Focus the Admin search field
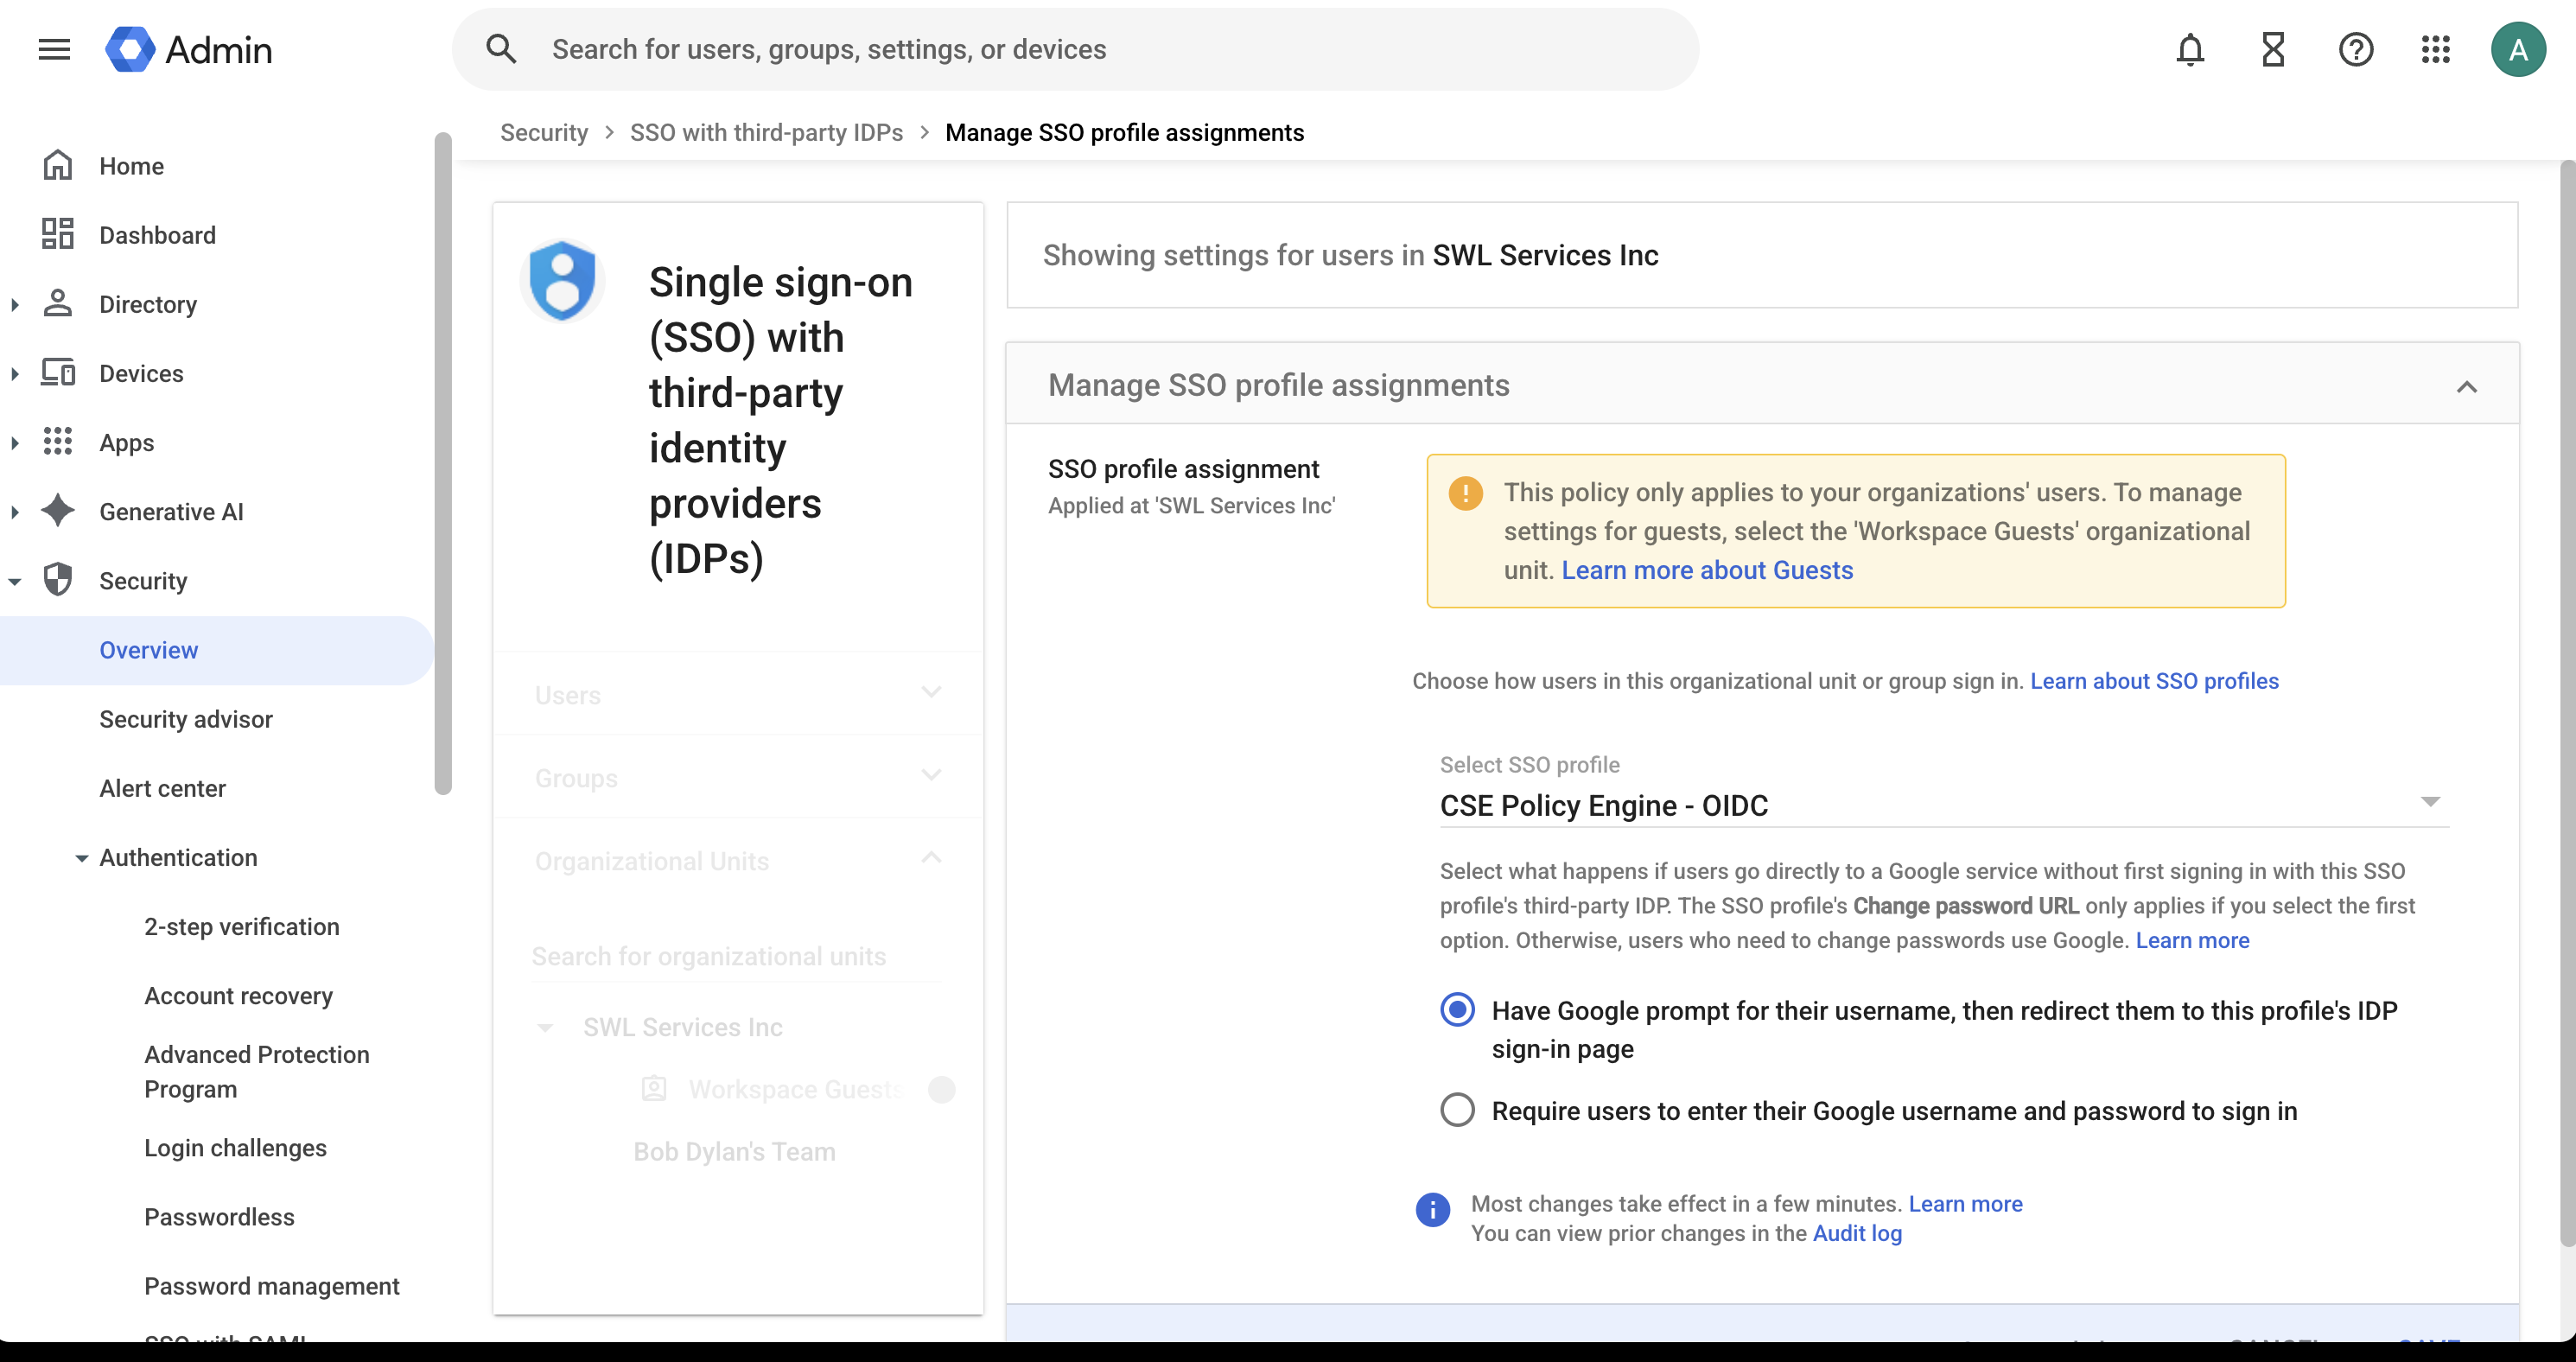Screen dimensions: 2576x1362 (x=1075, y=49)
